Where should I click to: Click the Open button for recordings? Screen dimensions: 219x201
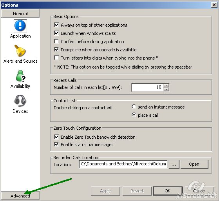pos(194,165)
